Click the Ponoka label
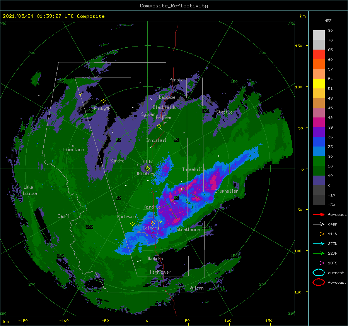Viewport: 348px width, 326px height. (x=176, y=80)
